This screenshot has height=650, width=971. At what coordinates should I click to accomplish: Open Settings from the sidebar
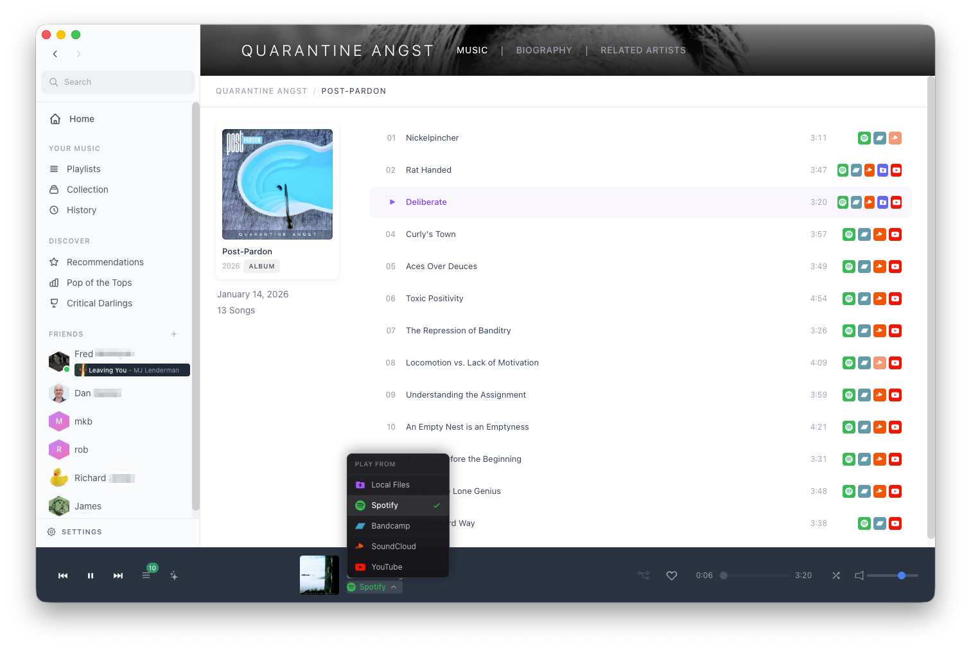(76, 532)
